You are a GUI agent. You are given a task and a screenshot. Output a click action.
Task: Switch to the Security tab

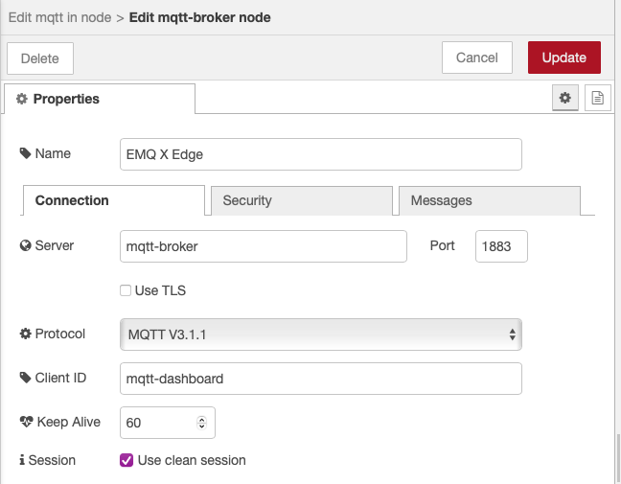tap(302, 200)
